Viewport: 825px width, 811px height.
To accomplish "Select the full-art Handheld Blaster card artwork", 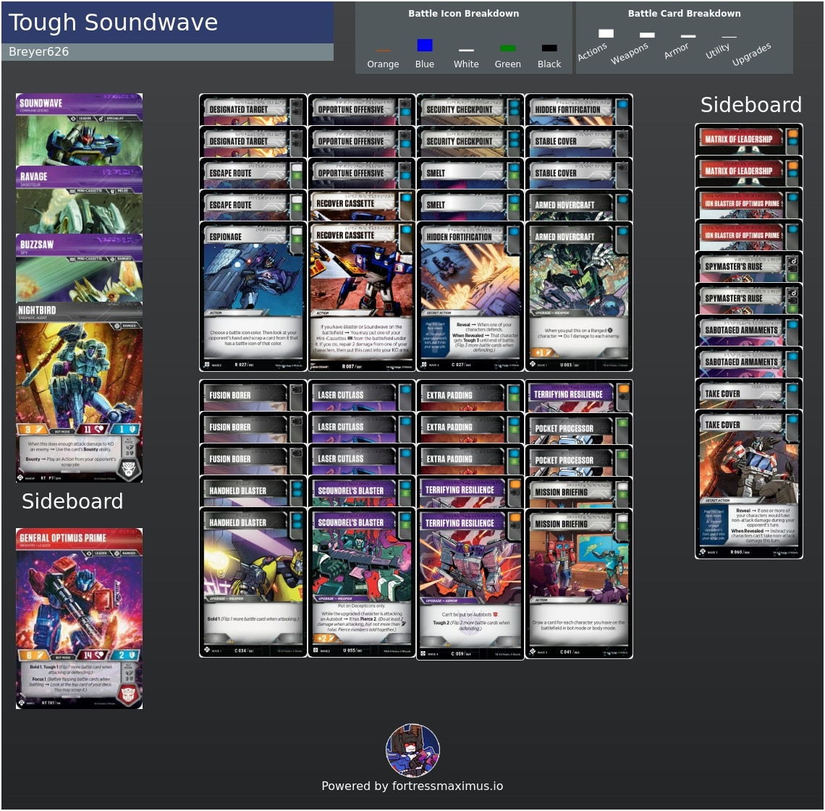I will click(253, 563).
